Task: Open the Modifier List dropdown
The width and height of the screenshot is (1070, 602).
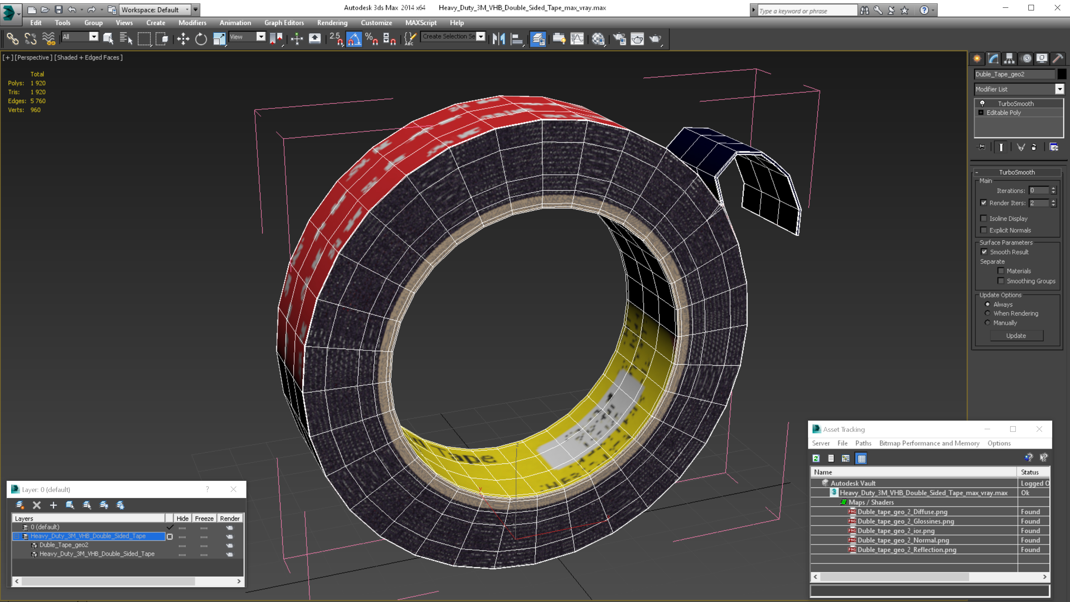Action: [x=1059, y=89]
